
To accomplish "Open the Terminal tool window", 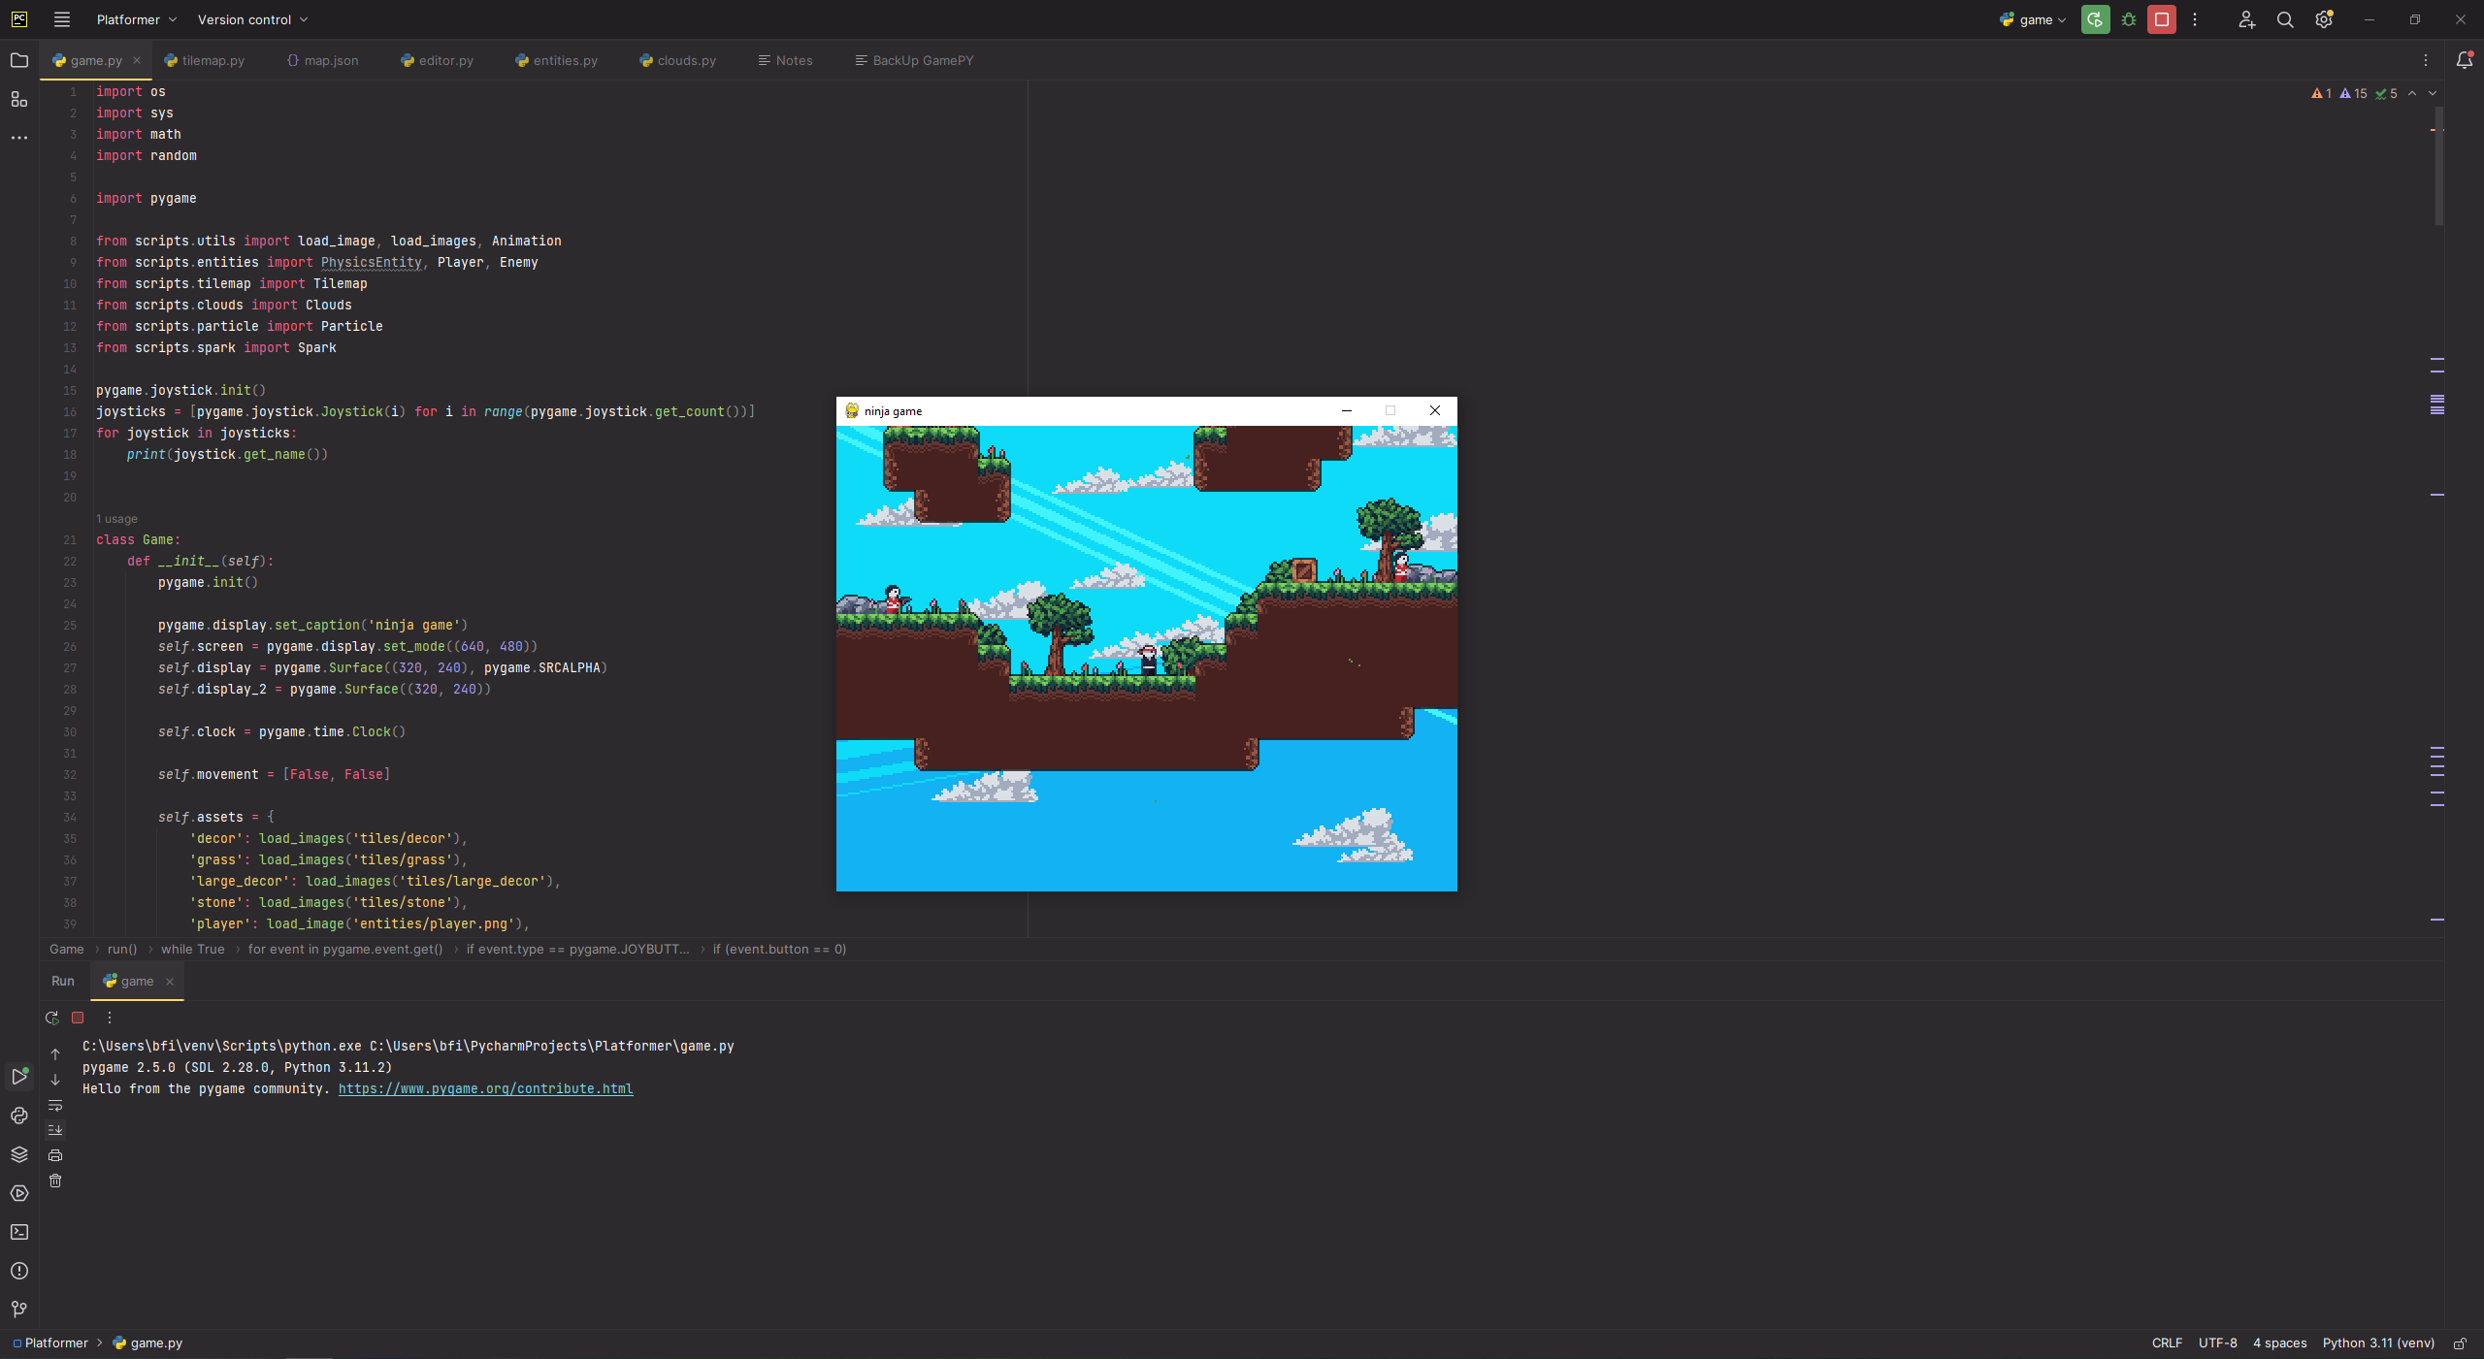I will coord(19,1232).
